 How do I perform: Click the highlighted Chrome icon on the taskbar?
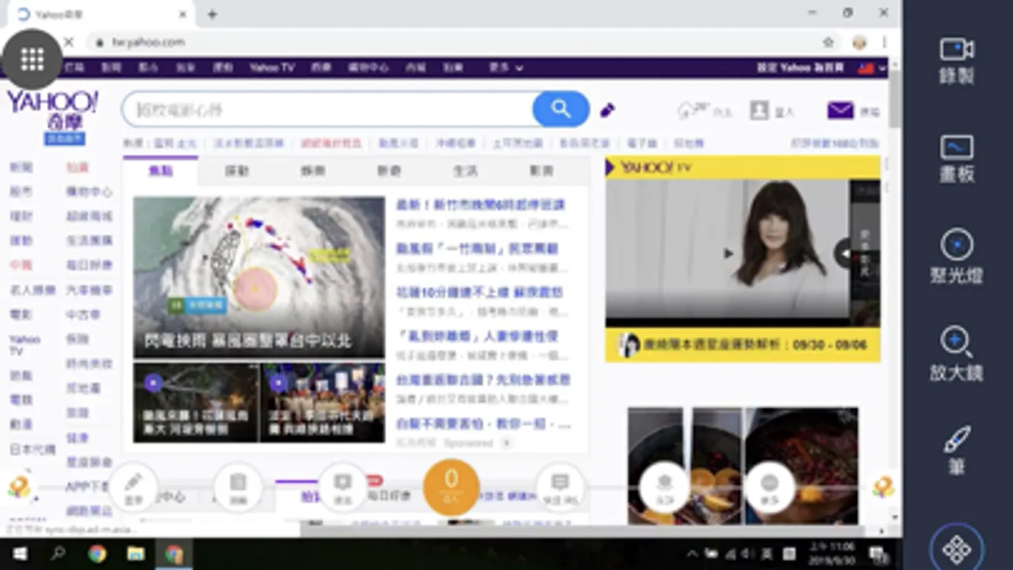pyautogui.click(x=174, y=554)
